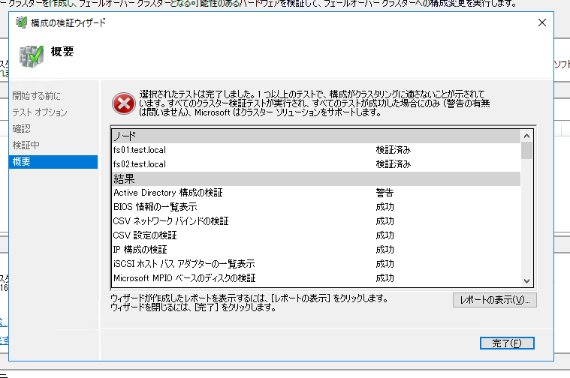
Task: Select Microsoft MPIO ベースのディスクの検証 row
Action: (316, 278)
